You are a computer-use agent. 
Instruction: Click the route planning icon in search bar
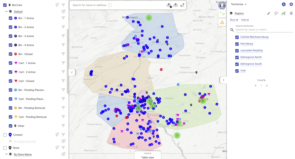182,5
